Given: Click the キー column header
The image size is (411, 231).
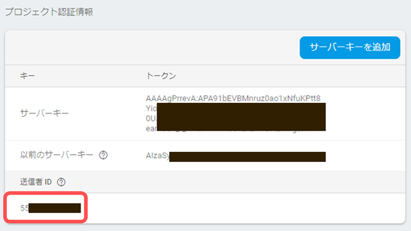Looking at the screenshot, I should point(27,76).
